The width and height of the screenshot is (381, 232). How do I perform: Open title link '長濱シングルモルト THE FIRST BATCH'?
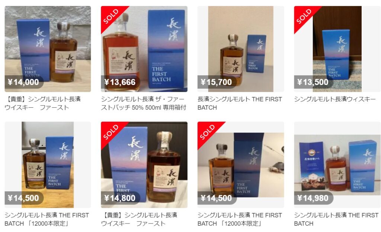click(240, 103)
